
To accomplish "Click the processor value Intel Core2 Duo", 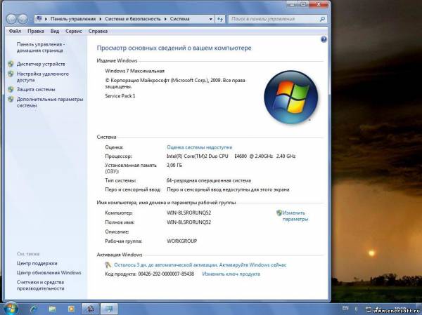I will (231, 156).
